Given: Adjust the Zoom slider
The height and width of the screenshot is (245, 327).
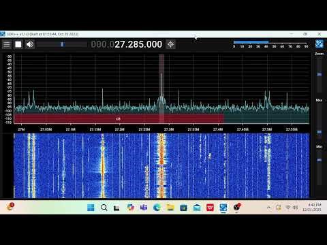Looking at the screenshot, I should pyautogui.click(x=320, y=74).
